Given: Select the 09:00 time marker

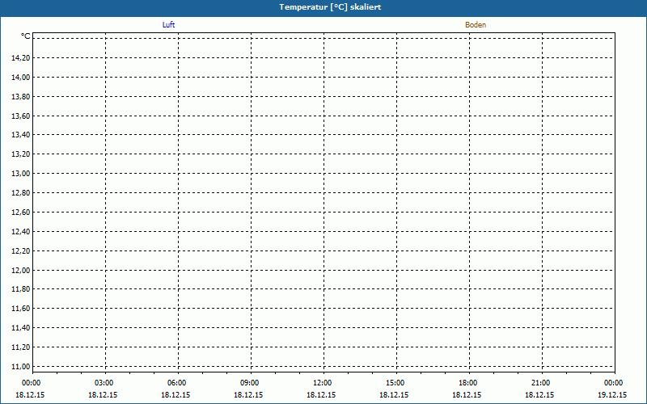Looking at the screenshot, I should 250,383.
